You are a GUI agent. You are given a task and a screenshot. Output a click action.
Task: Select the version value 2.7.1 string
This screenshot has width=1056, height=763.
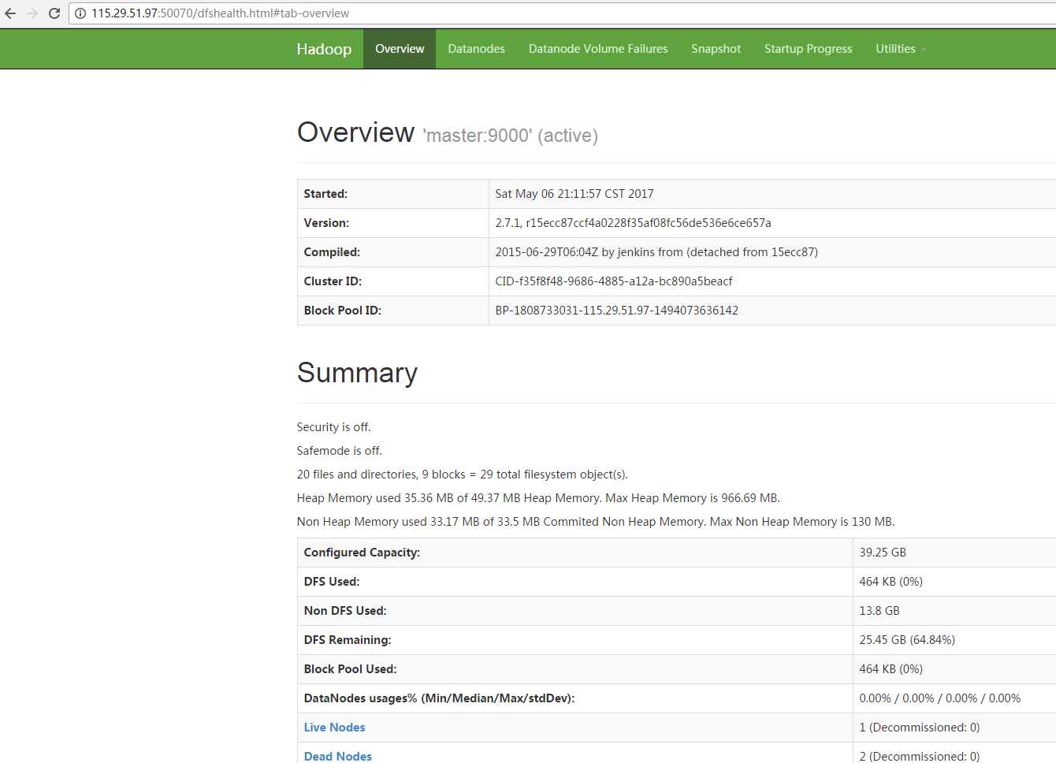(x=633, y=223)
